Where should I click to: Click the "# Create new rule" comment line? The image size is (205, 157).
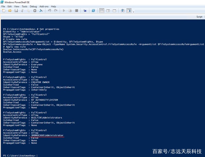click(15, 39)
